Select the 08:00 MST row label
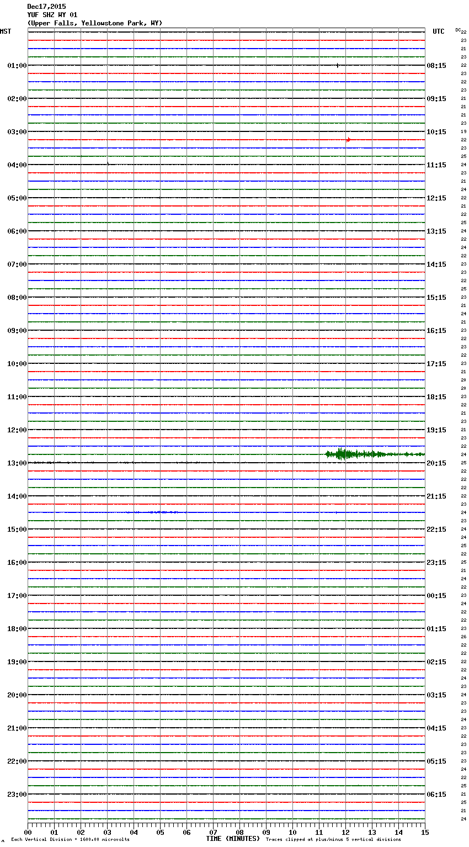Viewport: 469px width, 847px height. (17, 298)
